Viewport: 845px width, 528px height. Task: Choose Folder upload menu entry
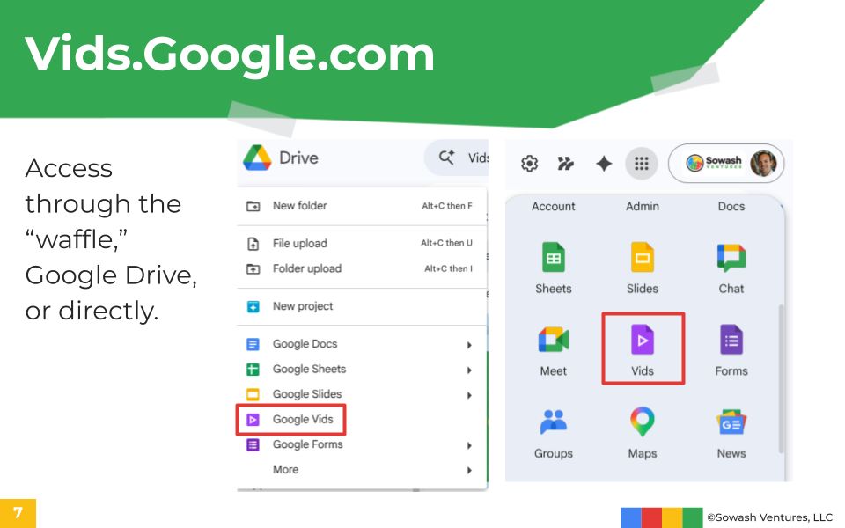click(362, 268)
